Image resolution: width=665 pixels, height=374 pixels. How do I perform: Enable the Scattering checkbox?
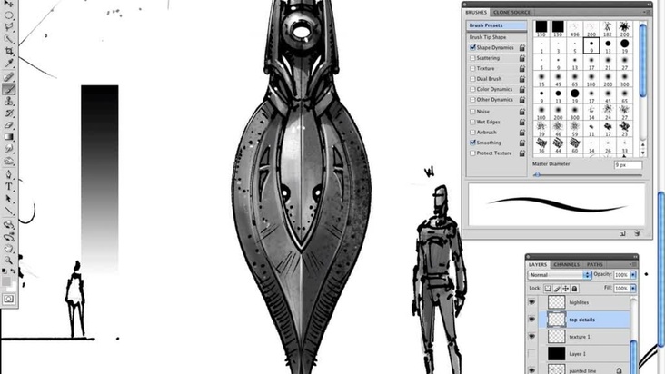[x=472, y=58]
